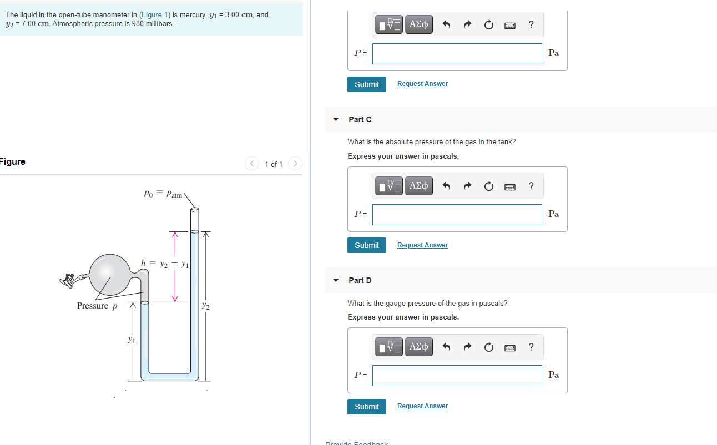Click the reset icon in the topmost answer toolbar
Screen dimensions: 717x445
tap(488, 24)
